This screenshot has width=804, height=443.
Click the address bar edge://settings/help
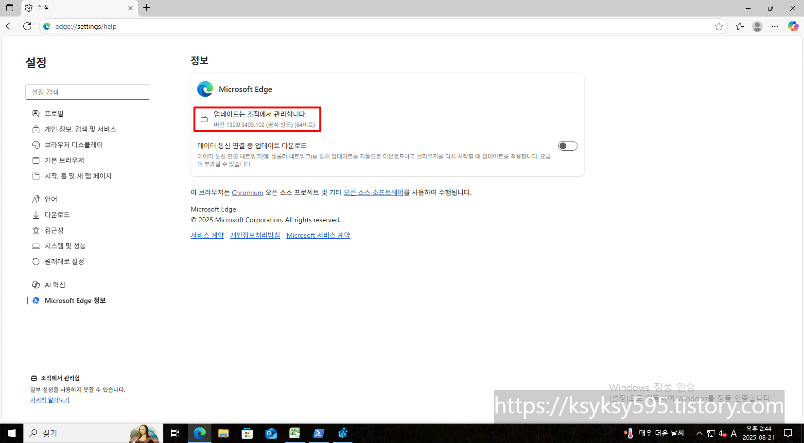pyautogui.click(x=384, y=26)
